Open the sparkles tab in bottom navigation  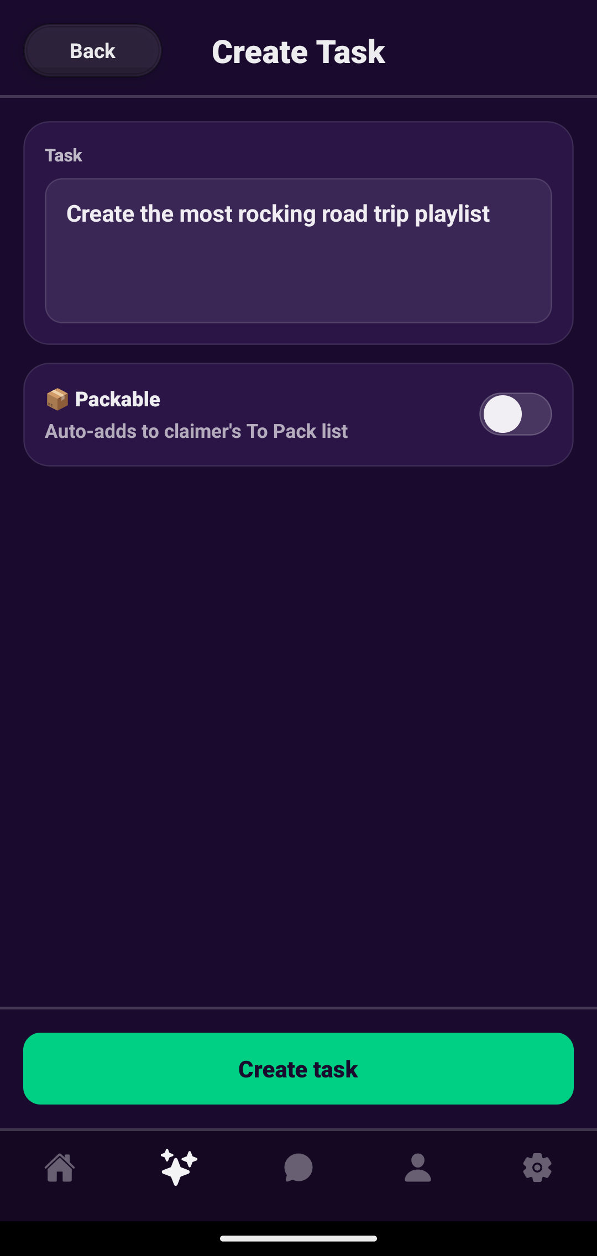pos(179,1168)
